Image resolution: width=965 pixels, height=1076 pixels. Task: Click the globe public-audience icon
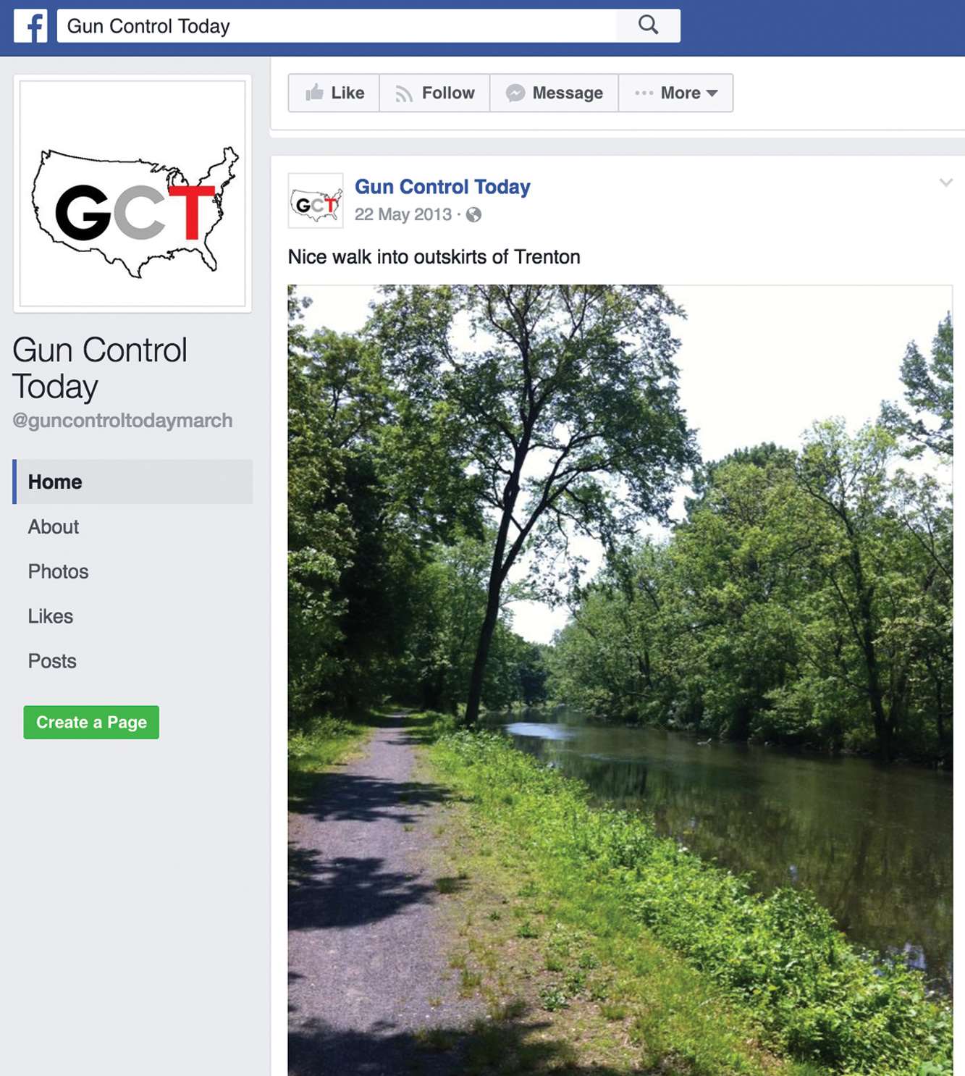pos(473,214)
